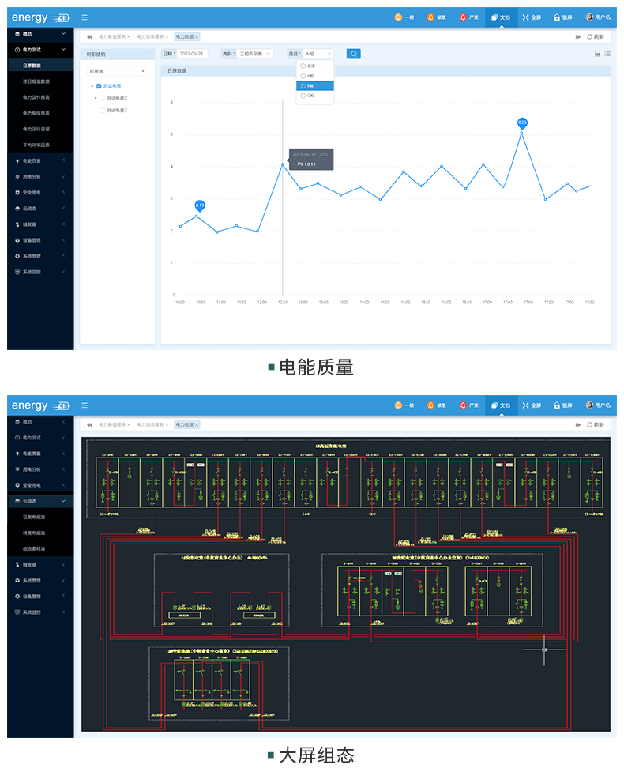Viewport: 624px width, 772px height.
Task: Expand the 测试电表2 tree node arrow
Action: coord(96,98)
